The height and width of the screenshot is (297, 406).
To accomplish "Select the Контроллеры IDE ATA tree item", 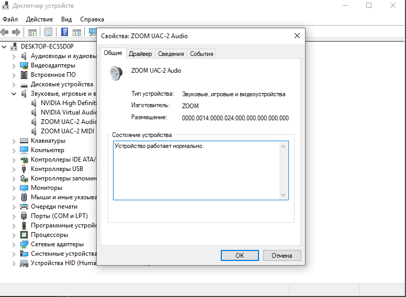I will [63, 159].
